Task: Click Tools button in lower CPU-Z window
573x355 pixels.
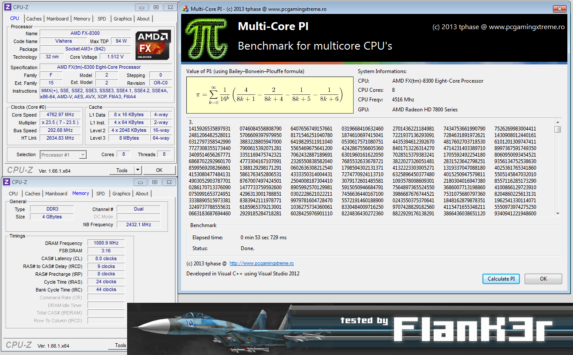Action: point(118,345)
